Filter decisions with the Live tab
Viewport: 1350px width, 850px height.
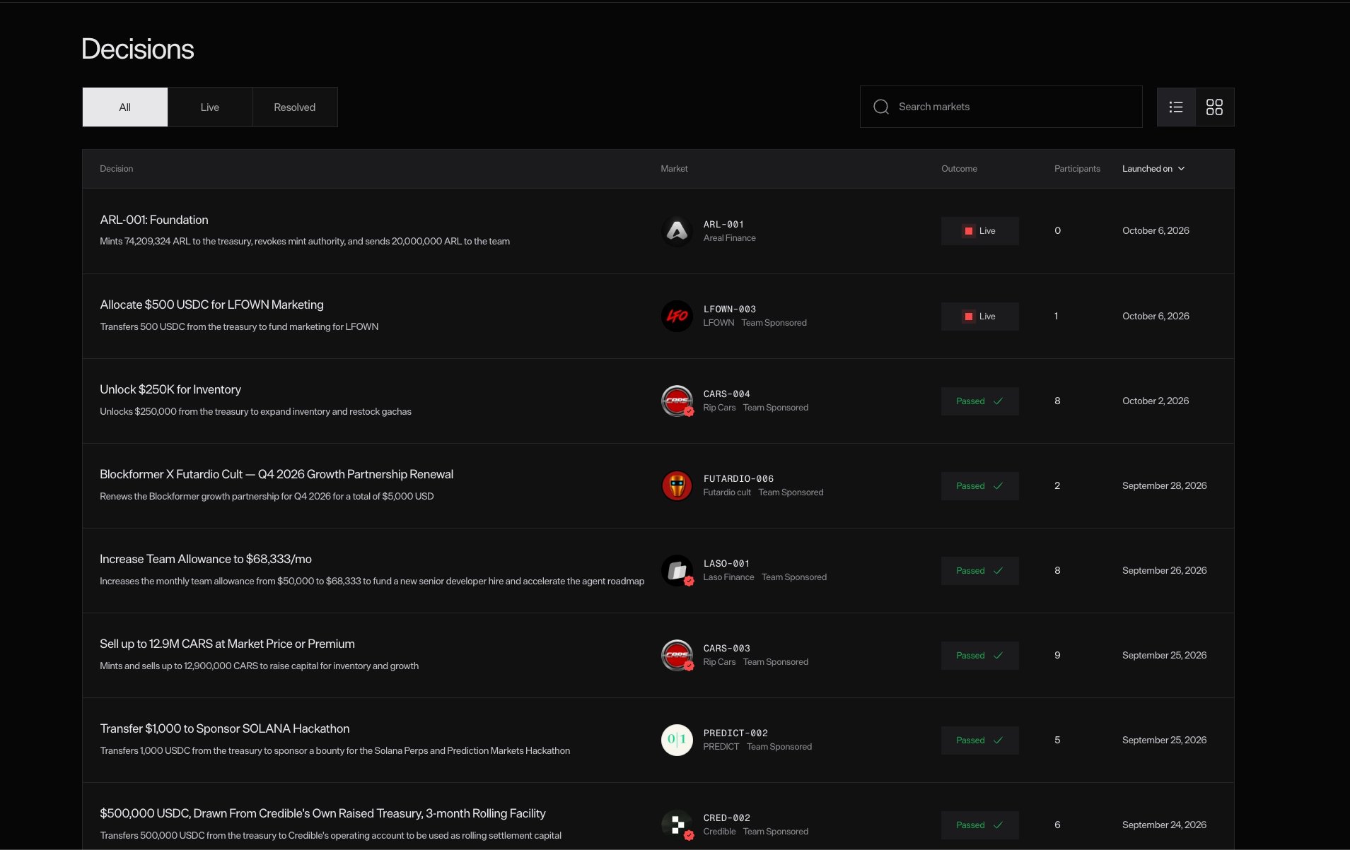[x=210, y=107]
